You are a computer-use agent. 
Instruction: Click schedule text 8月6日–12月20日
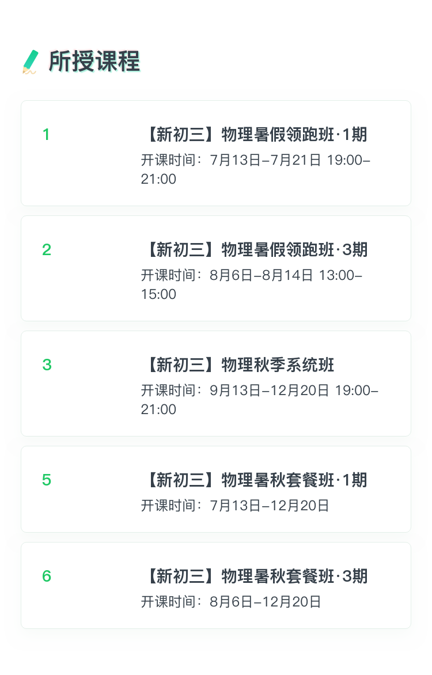[266, 602]
